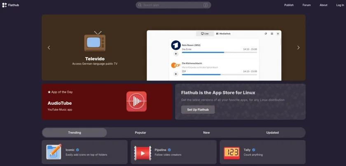Switch to the Updated tab
Image resolution: width=346 pixels, height=166 pixels.
tap(273, 133)
